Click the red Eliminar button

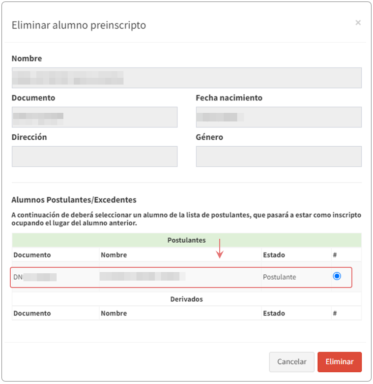click(x=340, y=361)
